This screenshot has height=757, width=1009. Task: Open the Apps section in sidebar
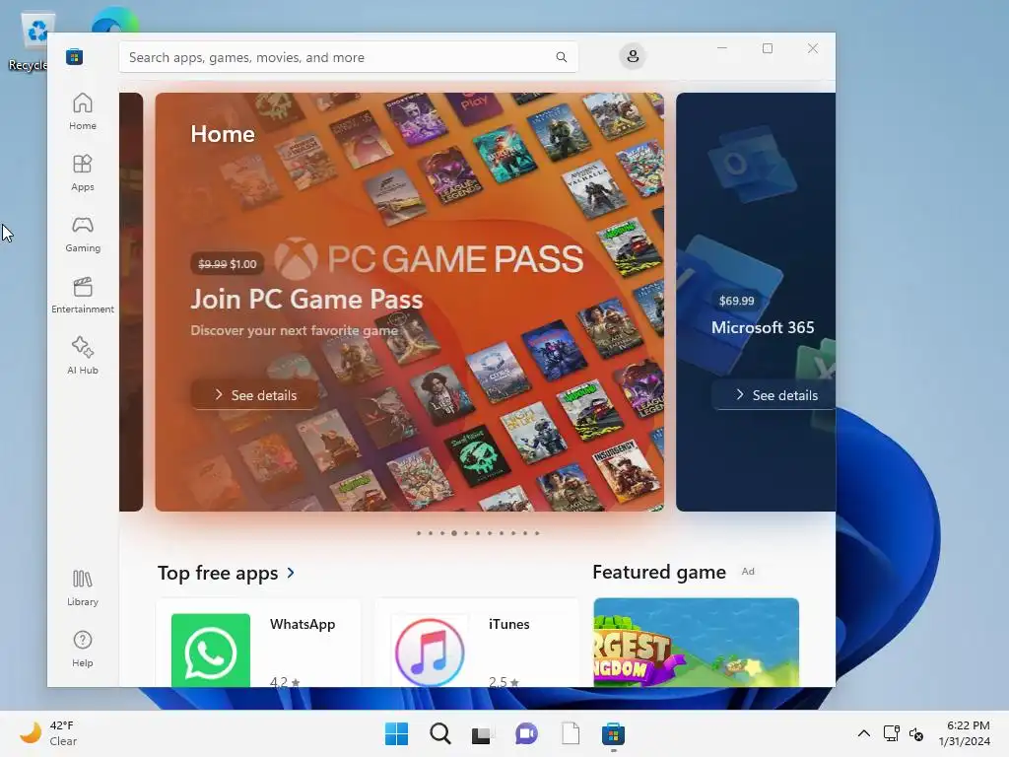[x=83, y=173]
